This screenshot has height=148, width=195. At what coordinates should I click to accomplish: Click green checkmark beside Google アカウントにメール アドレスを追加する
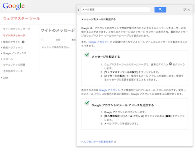click(x=87, y=103)
